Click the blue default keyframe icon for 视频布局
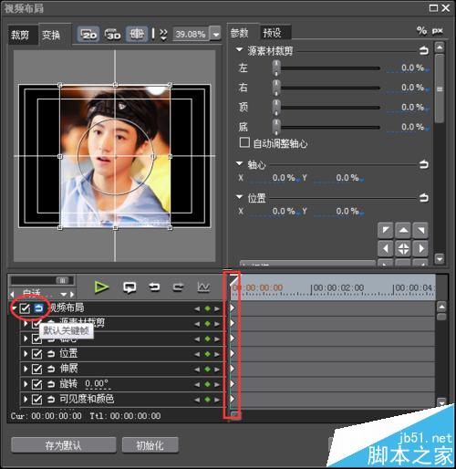The height and width of the screenshot is (469, 456). (x=38, y=308)
